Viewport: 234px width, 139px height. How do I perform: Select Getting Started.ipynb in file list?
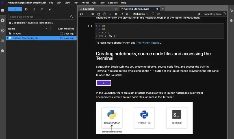click(x=41, y=38)
